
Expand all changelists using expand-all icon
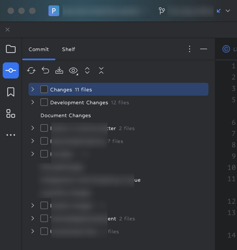(x=87, y=70)
